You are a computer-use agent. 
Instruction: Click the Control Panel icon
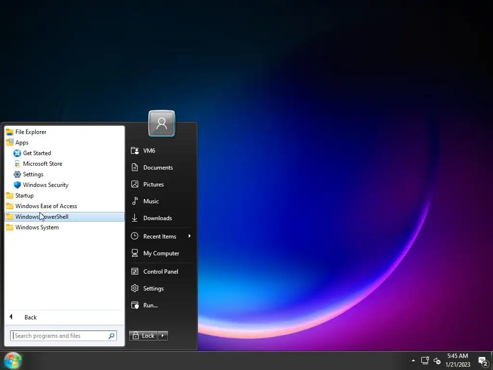pos(135,271)
